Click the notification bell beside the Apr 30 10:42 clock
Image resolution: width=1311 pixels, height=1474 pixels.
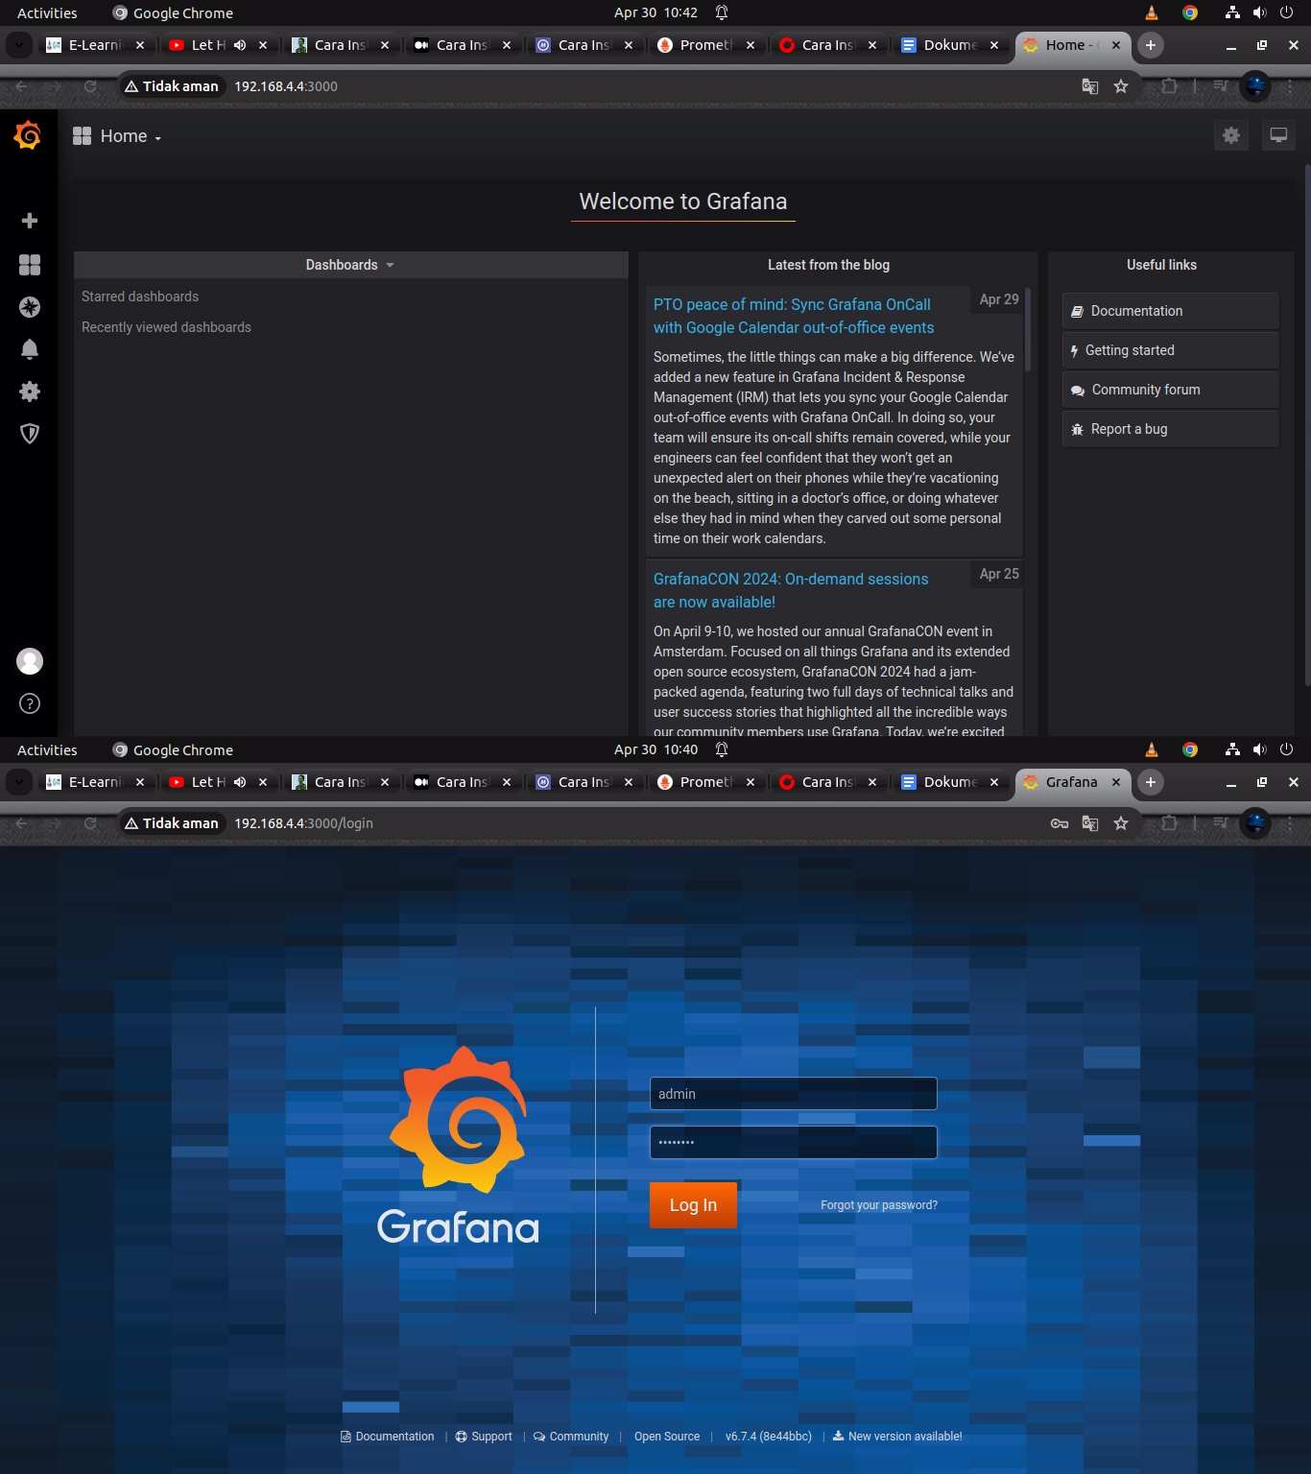(722, 12)
